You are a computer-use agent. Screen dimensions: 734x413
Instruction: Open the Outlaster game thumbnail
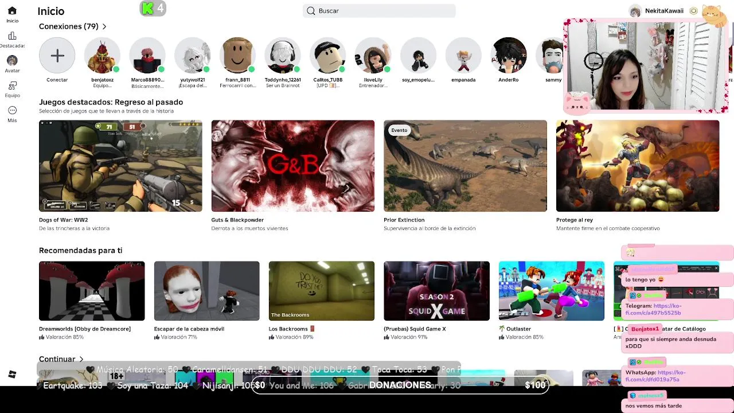click(x=551, y=291)
